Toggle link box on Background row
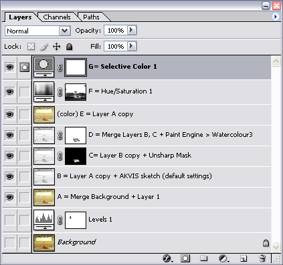This screenshot has width=283, height=265. pyautogui.click(x=24, y=242)
